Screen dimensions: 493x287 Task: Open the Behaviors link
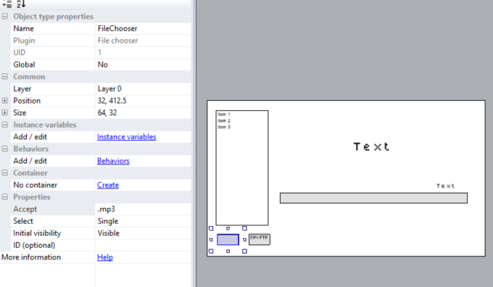tap(113, 161)
